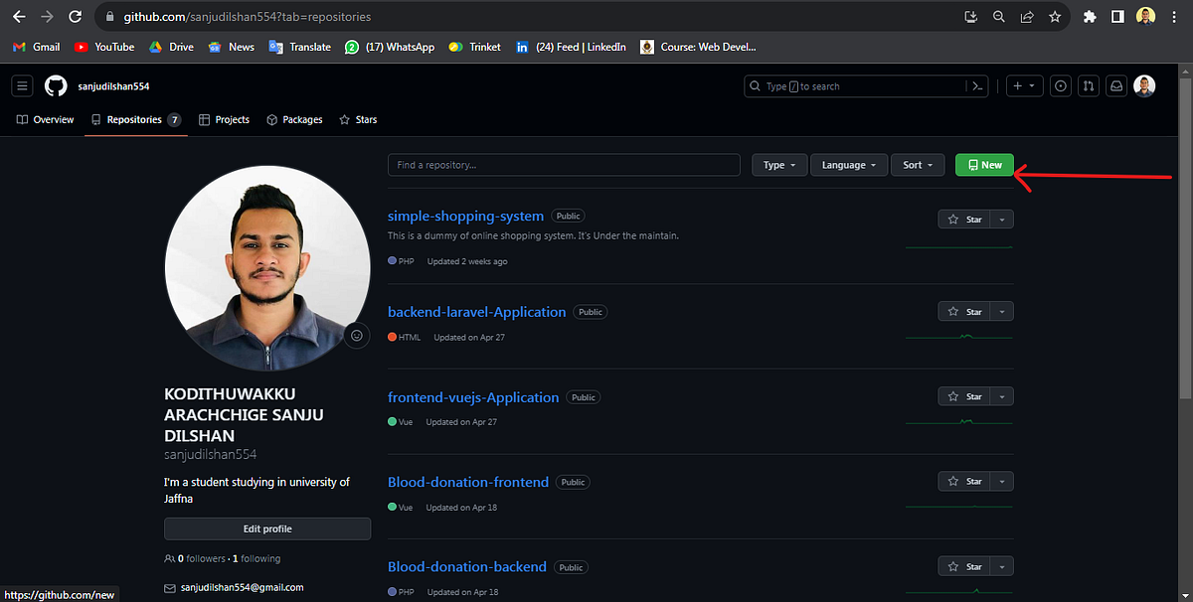Click the green New repository button
The image size is (1193, 602).
(x=983, y=165)
